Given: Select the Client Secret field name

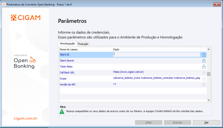Looking at the screenshot, I should click(67, 61).
